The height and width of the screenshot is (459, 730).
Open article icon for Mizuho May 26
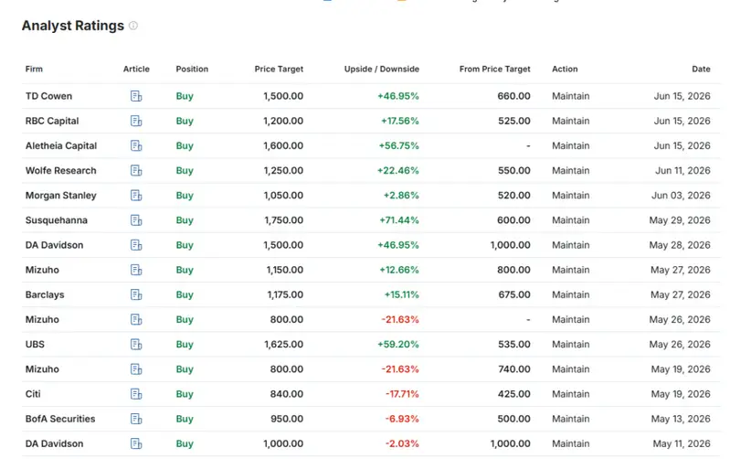136,320
